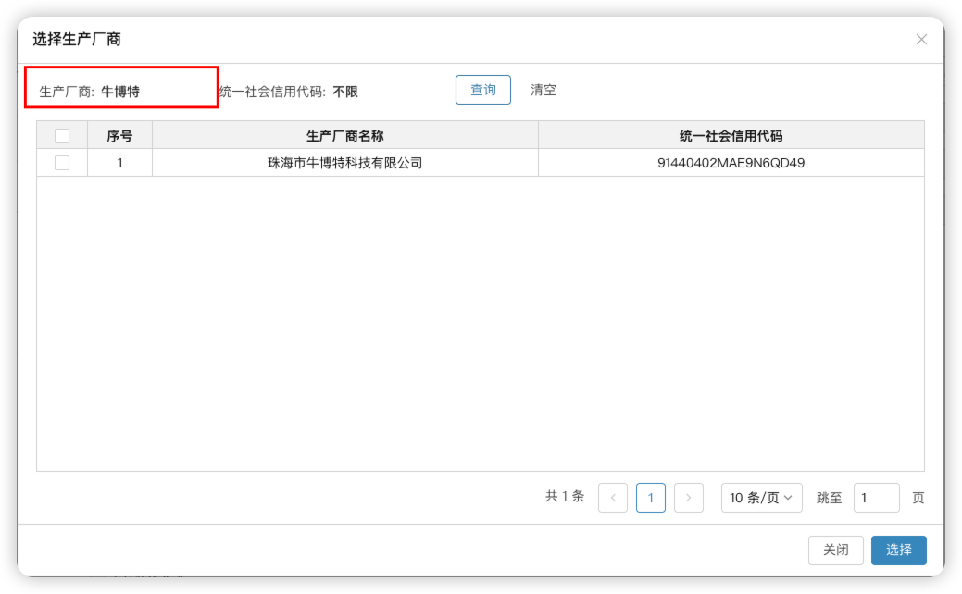Image resolution: width=962 pixels, height=594 pixels.
Task: Close the dialog with the X icon
Action: (921, 39)
